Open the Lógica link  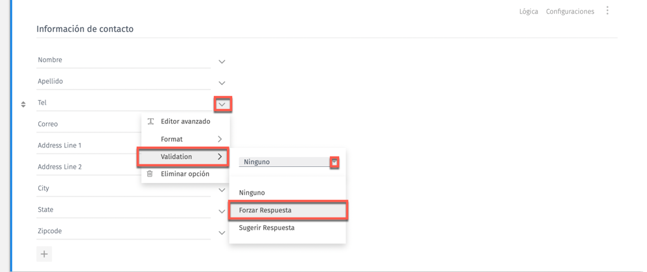pyautogui.click(x=528, y=12)
